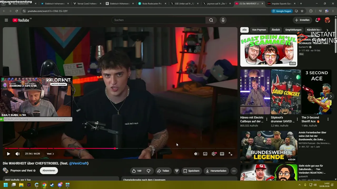Seek on the video progress bar

pos(120,149)
